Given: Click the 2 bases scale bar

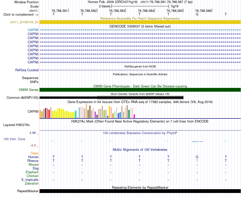Looking at the screenshot, I should 140,6.
